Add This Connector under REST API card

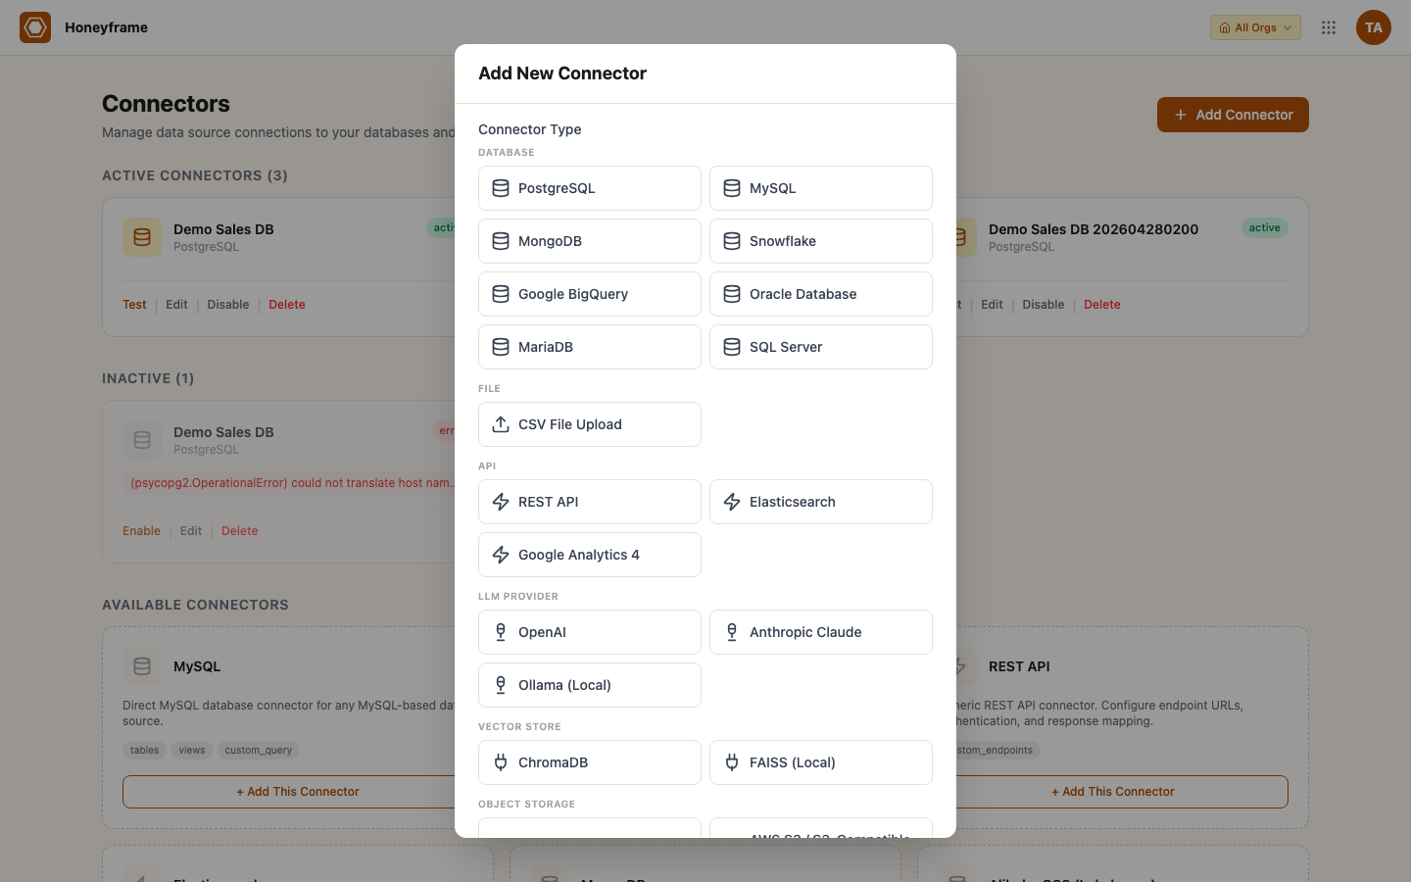coord(1113,792)
